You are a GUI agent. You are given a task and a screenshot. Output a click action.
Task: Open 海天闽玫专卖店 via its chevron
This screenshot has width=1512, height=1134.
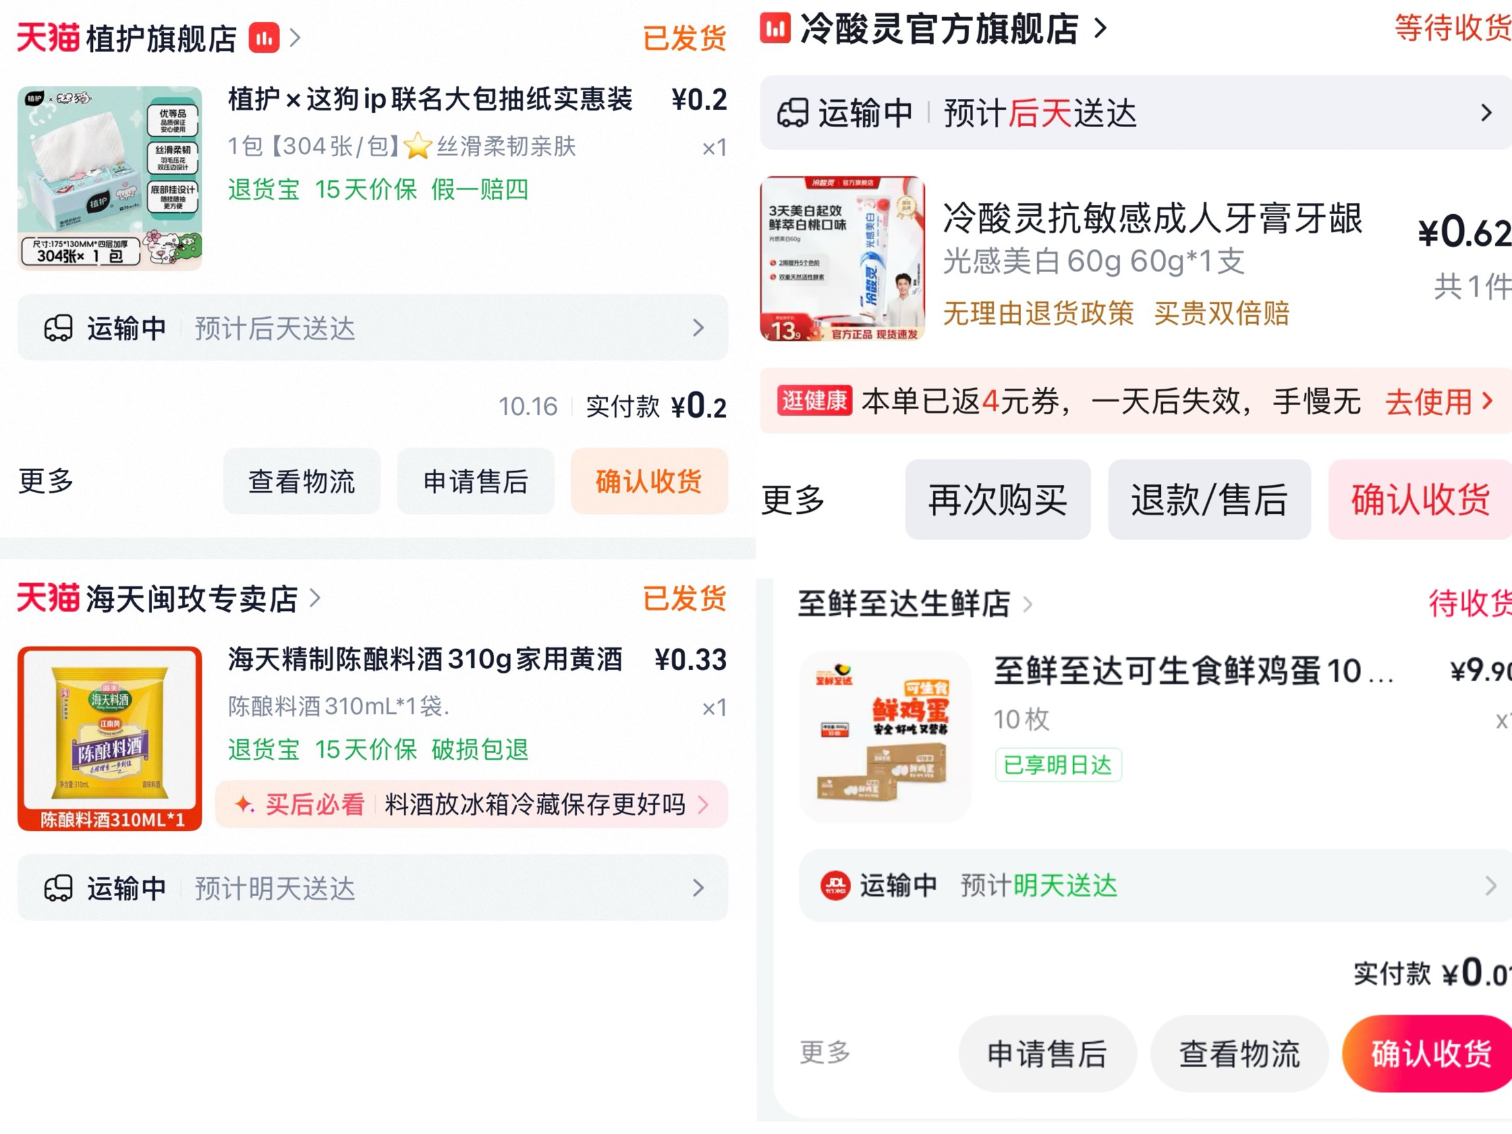[314, 598]
